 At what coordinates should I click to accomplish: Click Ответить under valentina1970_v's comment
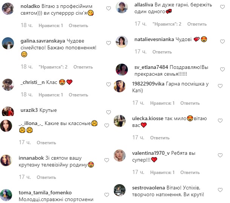click(x=190, y=172)
